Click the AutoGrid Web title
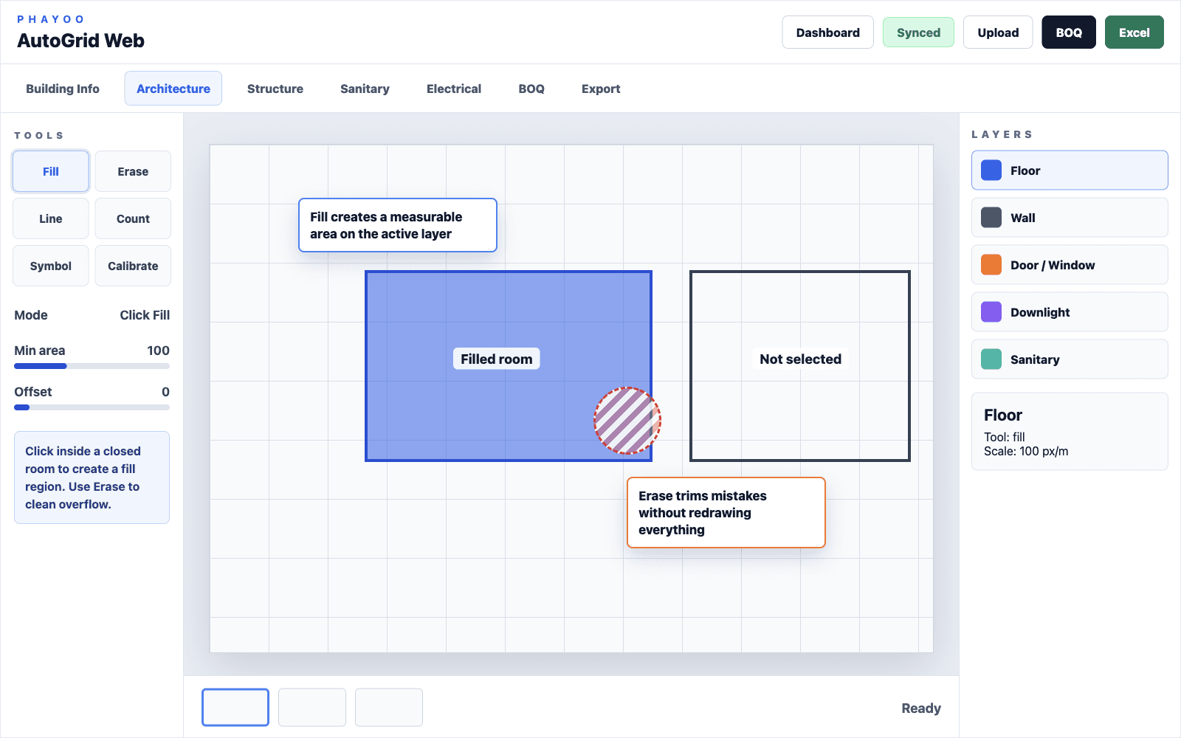Viewport: 1181px width, 738px height. coord(81,41)
